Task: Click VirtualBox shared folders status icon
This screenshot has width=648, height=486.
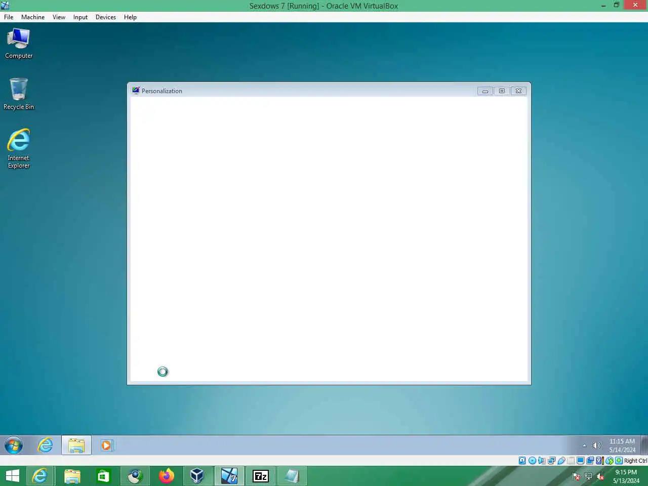Action: click(x=571, y=461)
